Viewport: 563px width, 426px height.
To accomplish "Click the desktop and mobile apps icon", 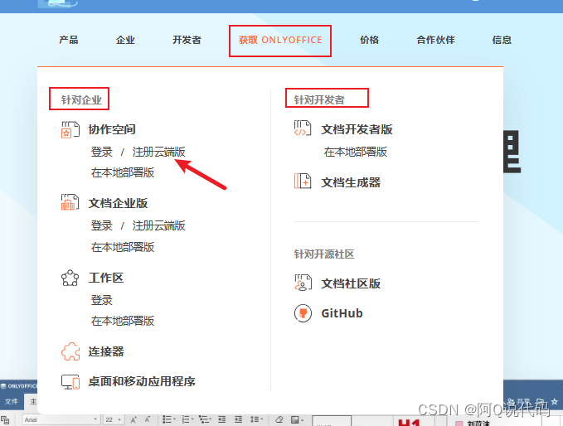I will [70, 382].
